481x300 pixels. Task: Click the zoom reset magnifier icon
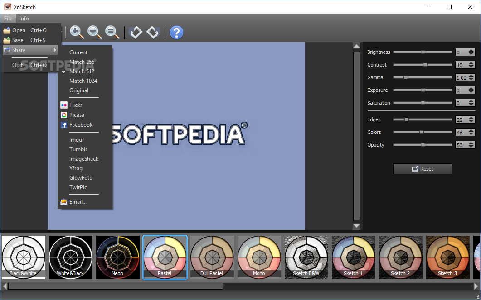tap(112, 32)
